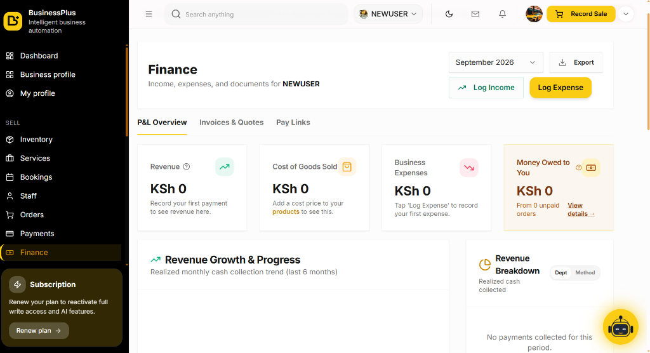Viewport: 650px width, 353px height.
Task: Click Business Expenses KSh 0 value
Action: [413, 191]
